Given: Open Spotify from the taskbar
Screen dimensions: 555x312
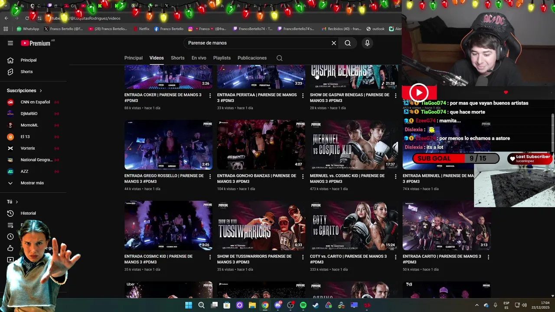Looking at the screenshot, I should coord(303,305).
